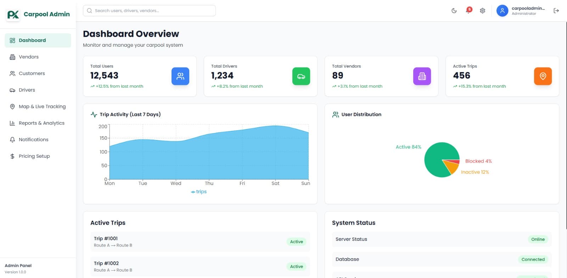
Task: Click the Active badge for Trip #1001
Action: pyautogui.click(x=297, y=242)
